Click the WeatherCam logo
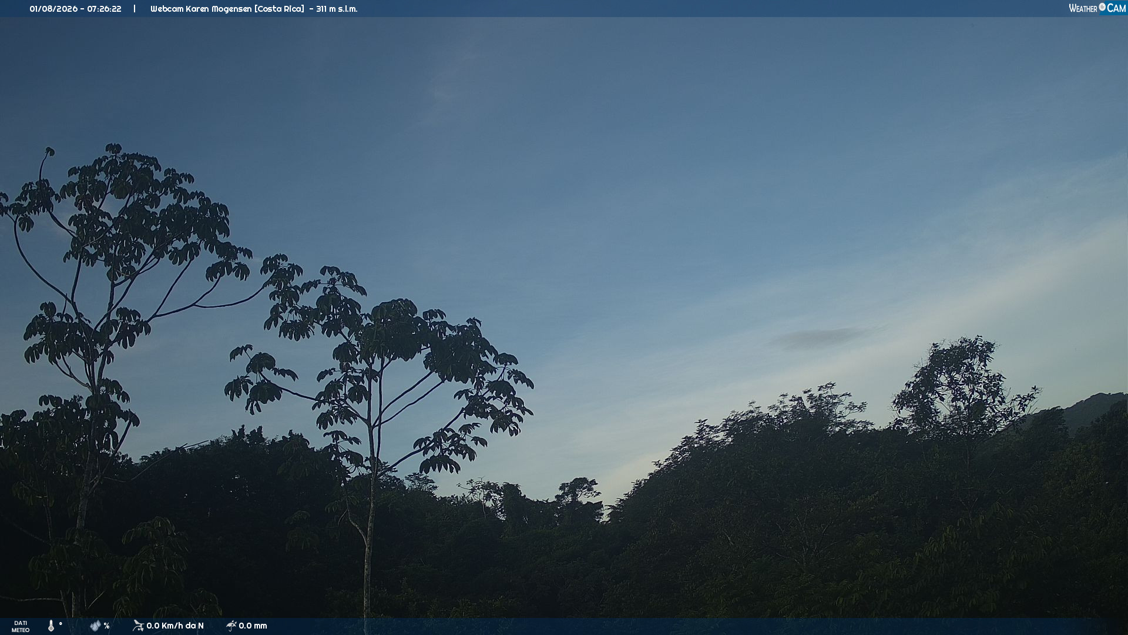This screenshot has width=1128, height=635. point(1097,8)
